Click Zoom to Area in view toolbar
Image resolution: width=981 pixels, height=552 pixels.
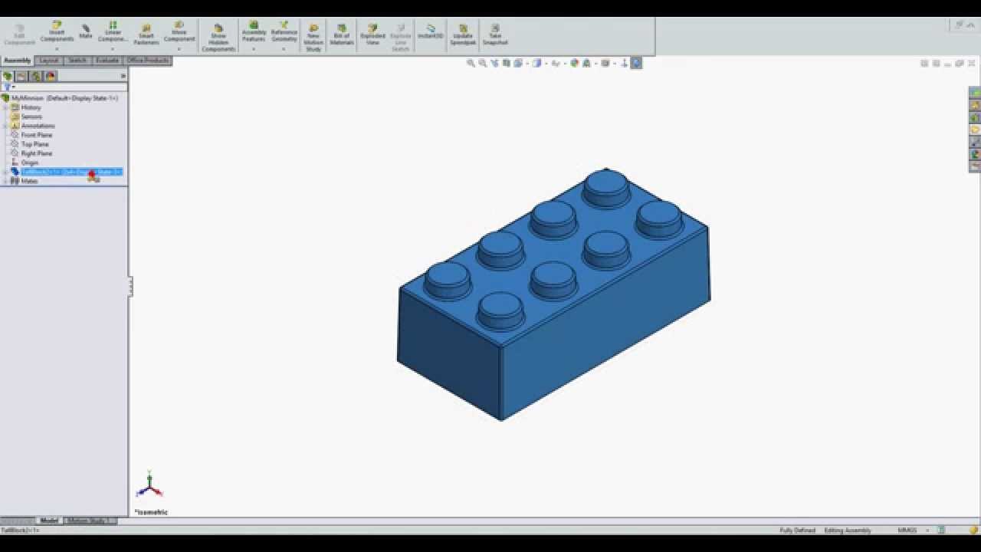tap(483, 63)
